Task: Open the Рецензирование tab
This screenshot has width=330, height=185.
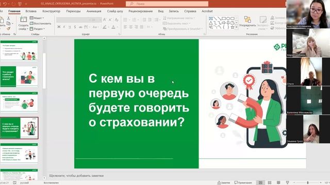Action: pyautogui.click(x=141, y=11)
